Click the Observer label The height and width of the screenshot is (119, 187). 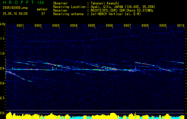coord(60,3)
